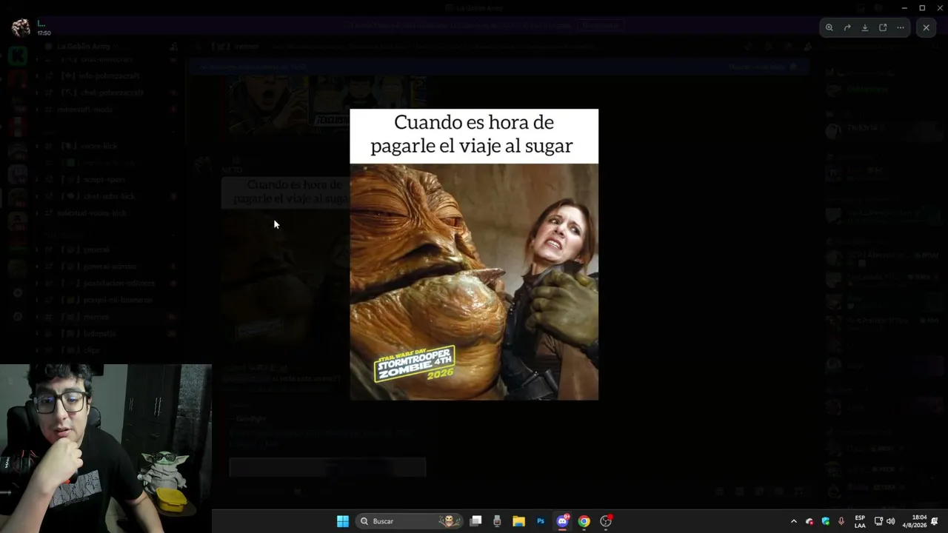
Task: Click the Discord taskbar icon
Action: (x=562, y=521)
